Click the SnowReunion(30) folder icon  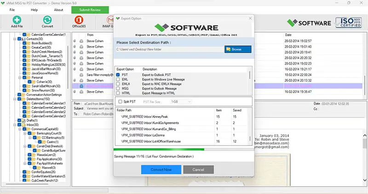(x=29, y=90)
